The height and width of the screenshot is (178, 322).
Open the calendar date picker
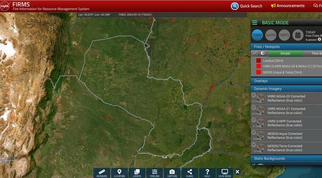click(298, 35)
